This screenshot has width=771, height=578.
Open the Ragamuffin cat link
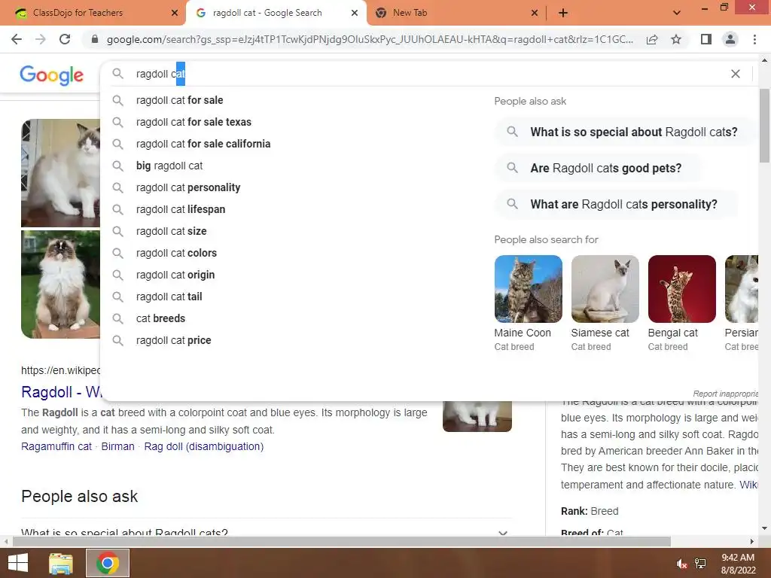coord(56,447)
